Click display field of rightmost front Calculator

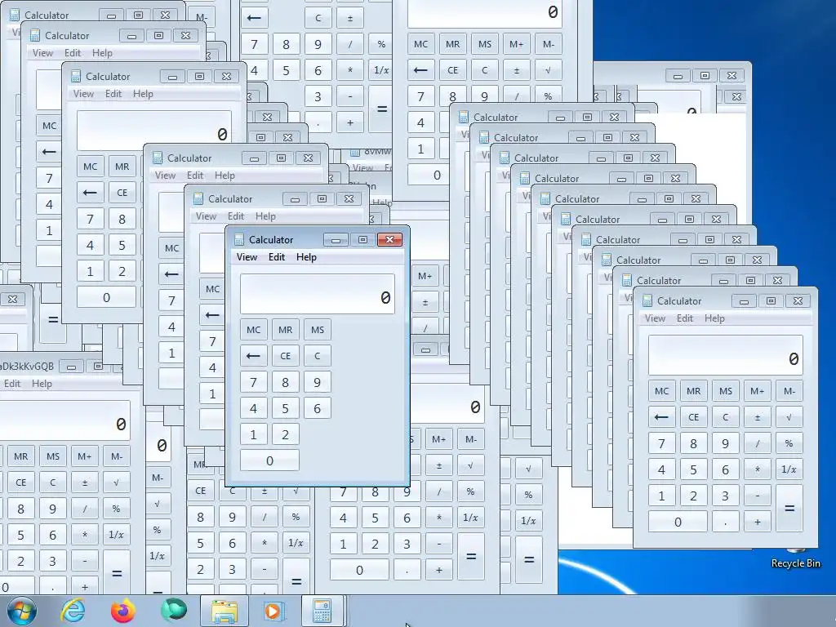[x=726, y=355]
